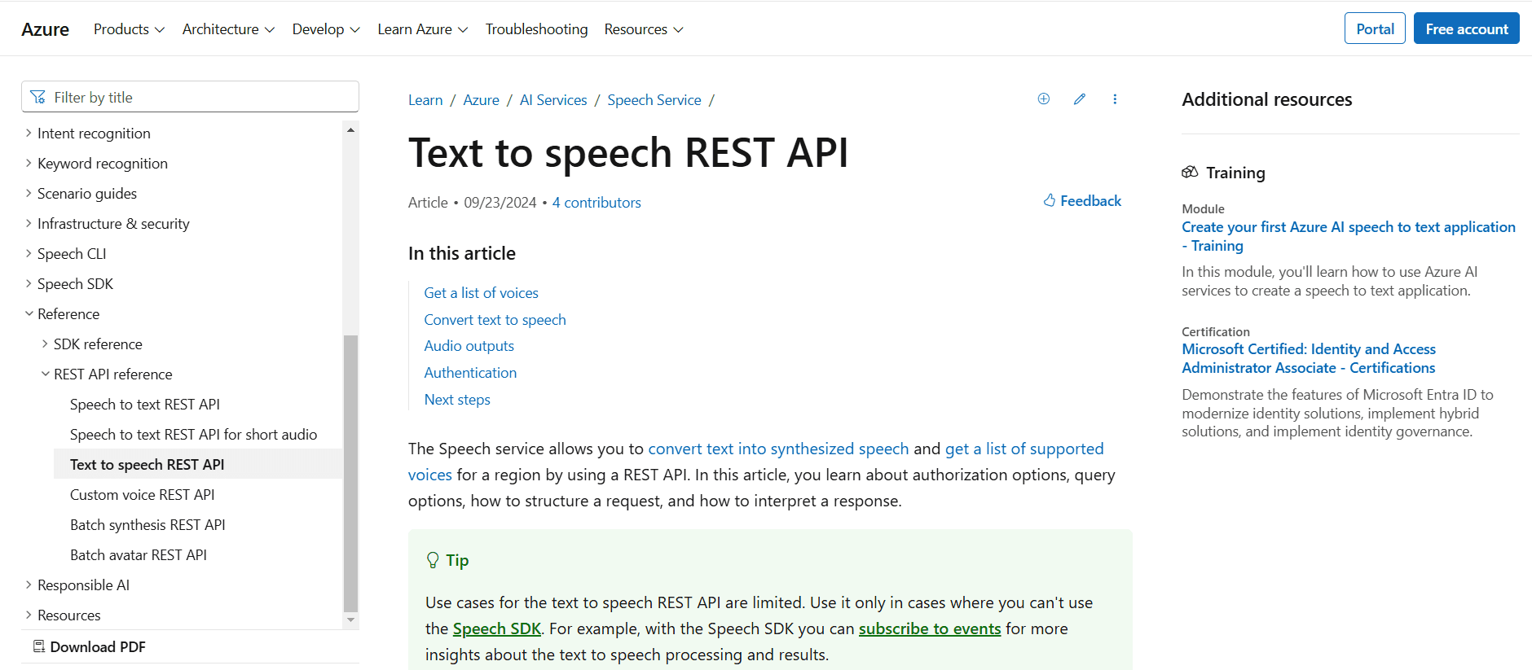Click the sidebar scrollbar thumb
The height and width of the screenshot is (670, 1532).
pos(350,472)
